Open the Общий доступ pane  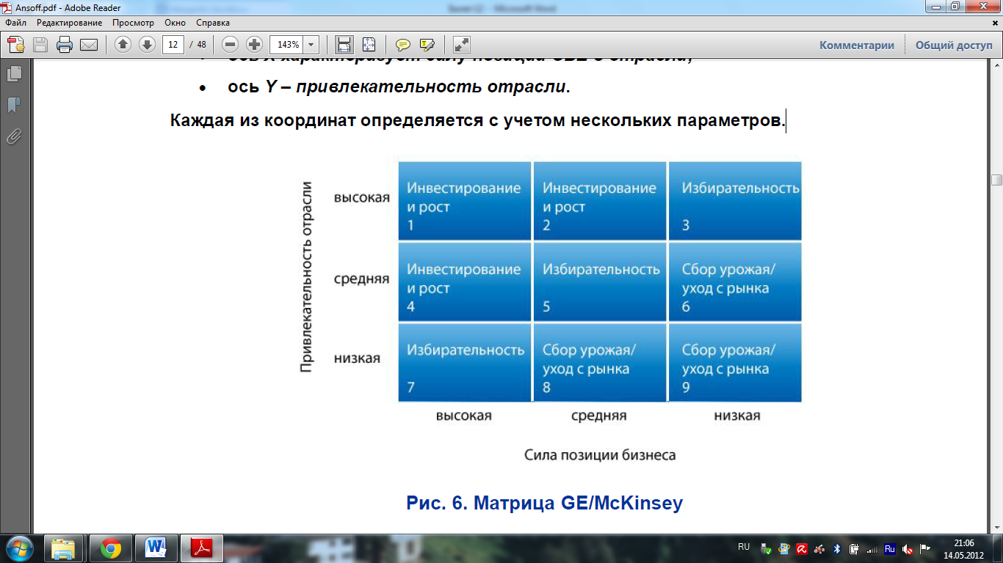[x=954, y=45]
